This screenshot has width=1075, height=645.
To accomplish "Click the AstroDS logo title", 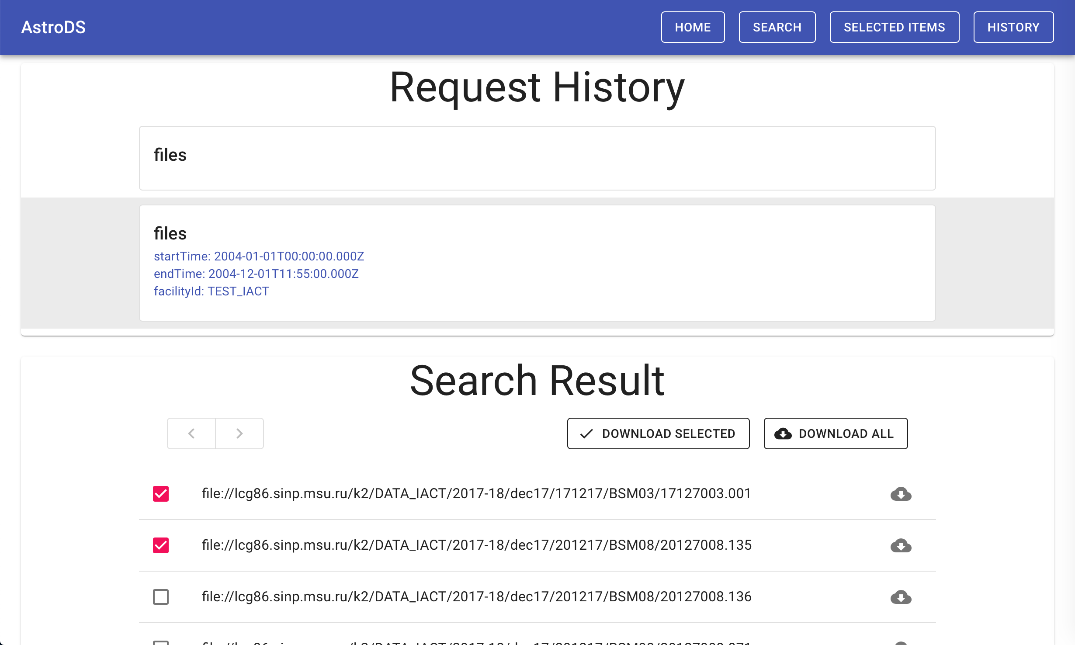I will [x=53, y=27].
